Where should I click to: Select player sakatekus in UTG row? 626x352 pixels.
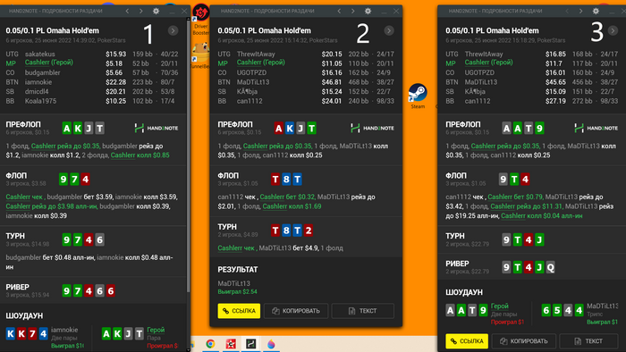pyautogui.click(x=40, y=54)
